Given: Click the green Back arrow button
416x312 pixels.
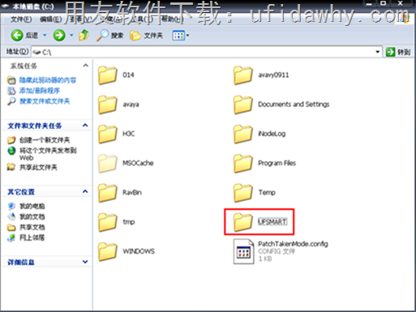Looking at the screenshot, I should (17, 36).
